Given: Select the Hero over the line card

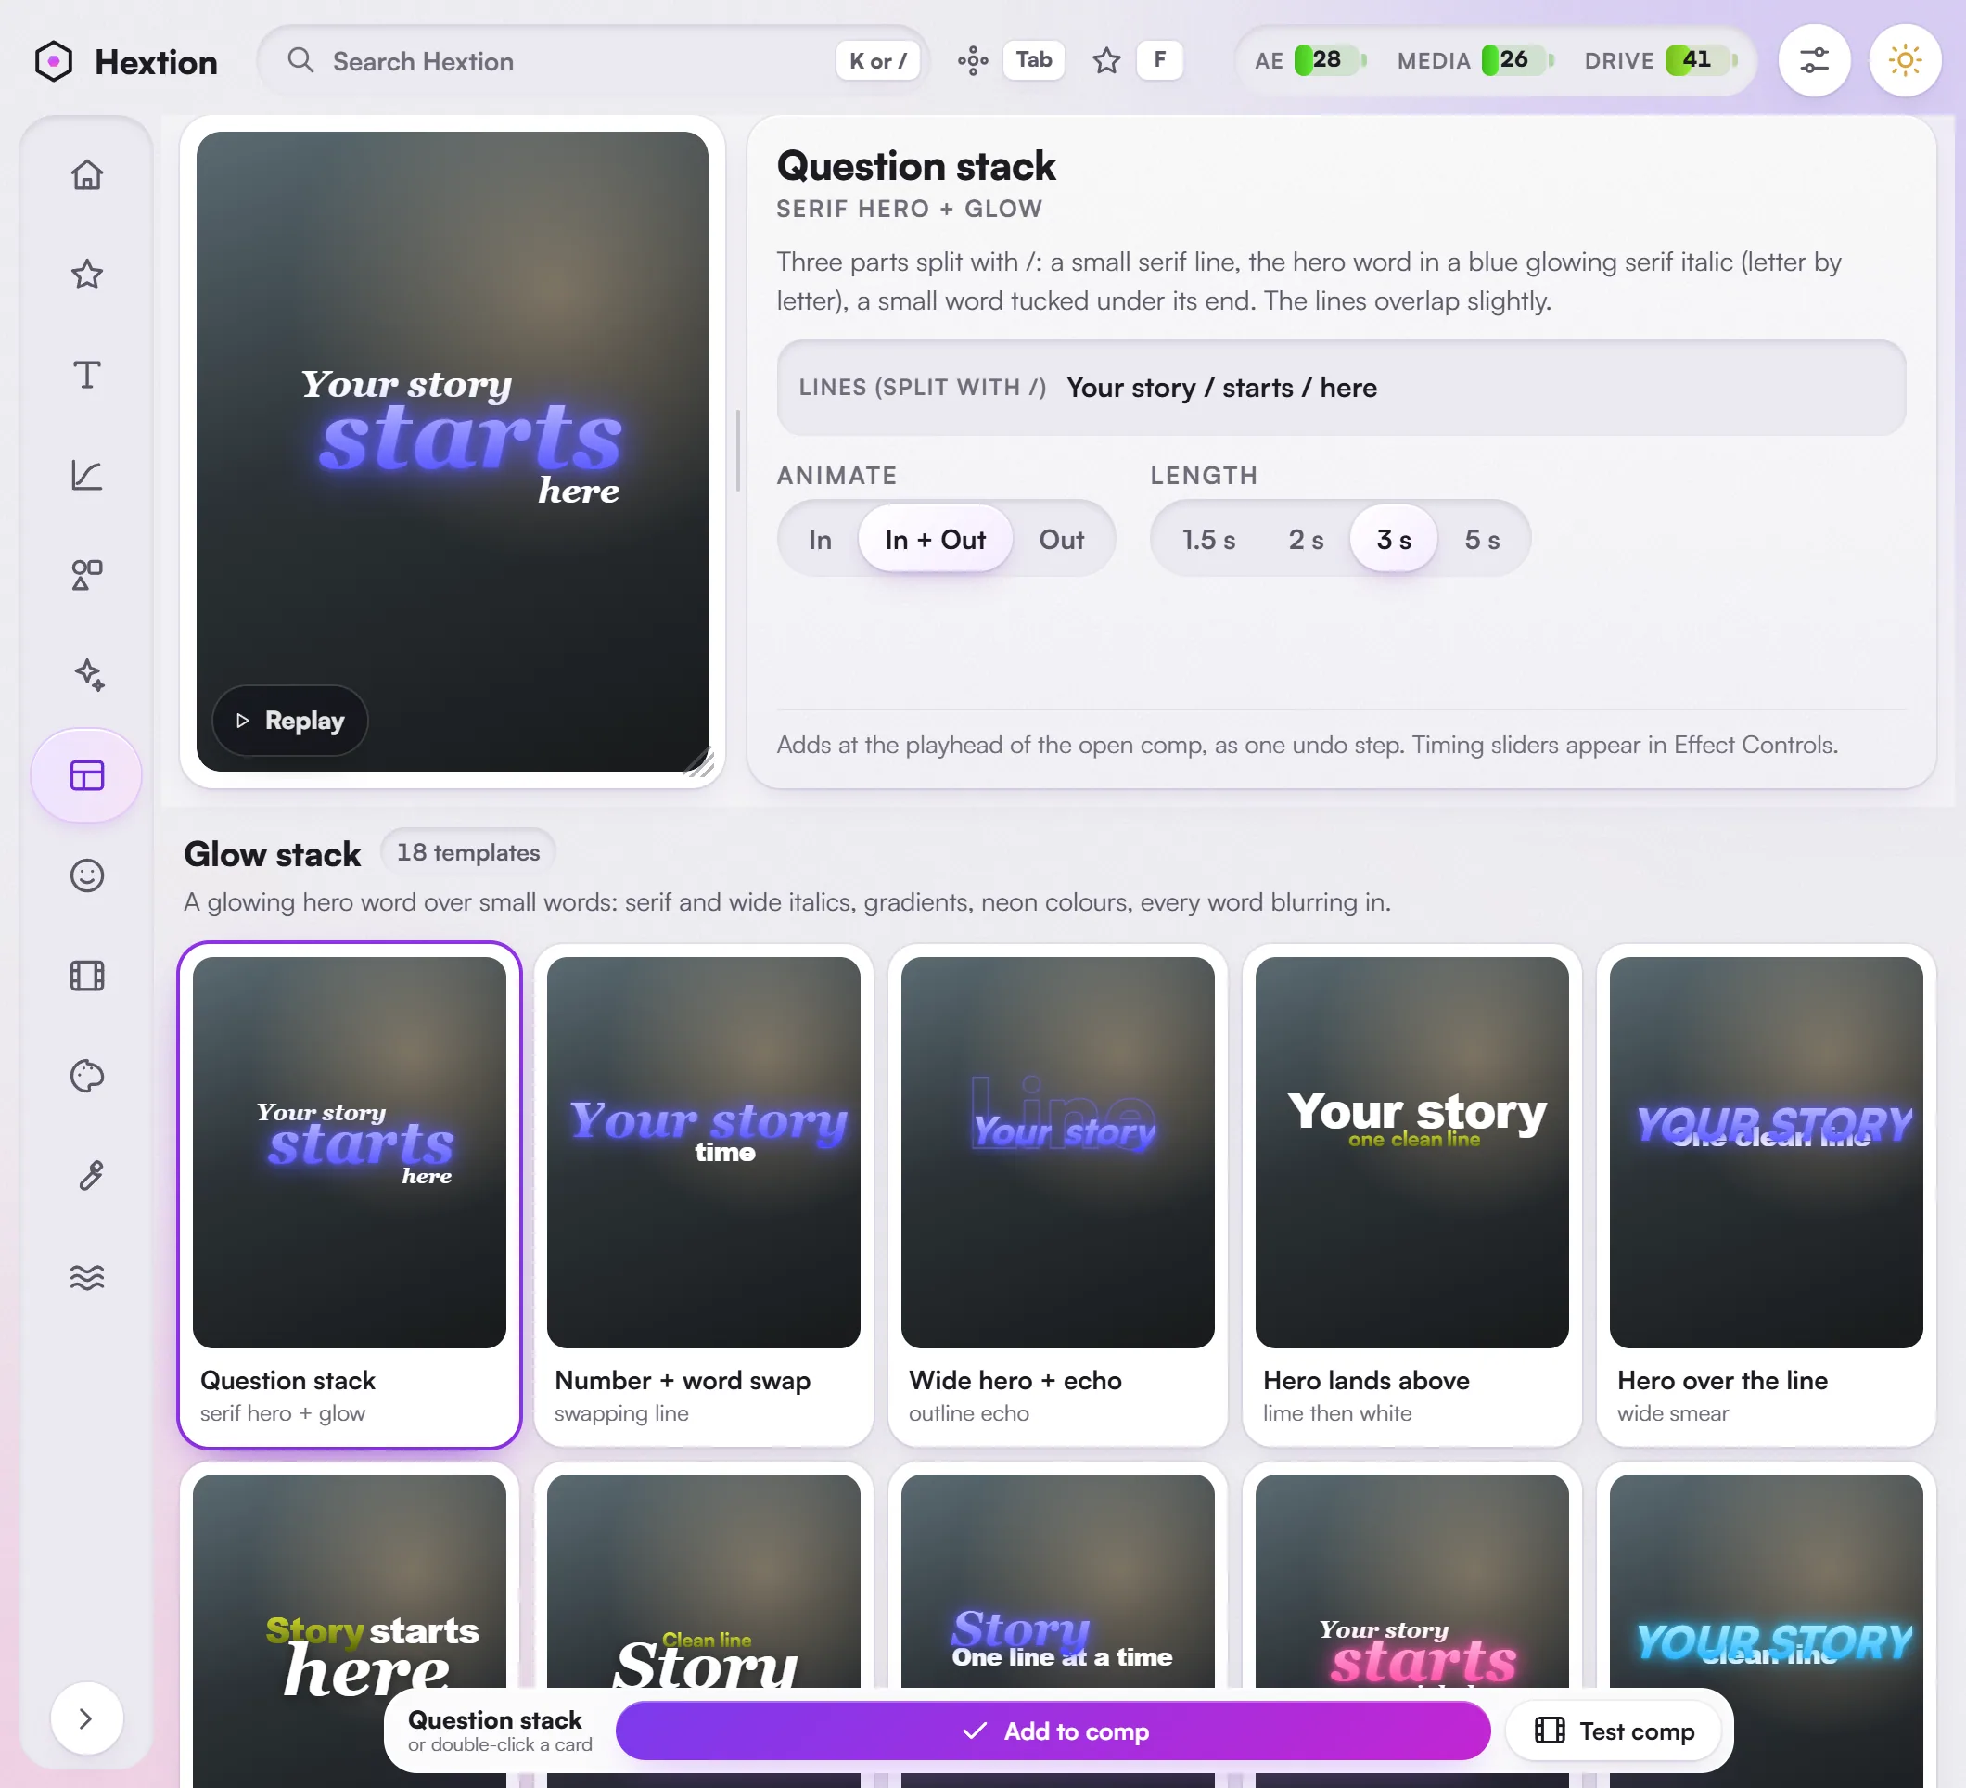Looking at the screenshot, I should pyautogui.click(x=1765, y=1194).
